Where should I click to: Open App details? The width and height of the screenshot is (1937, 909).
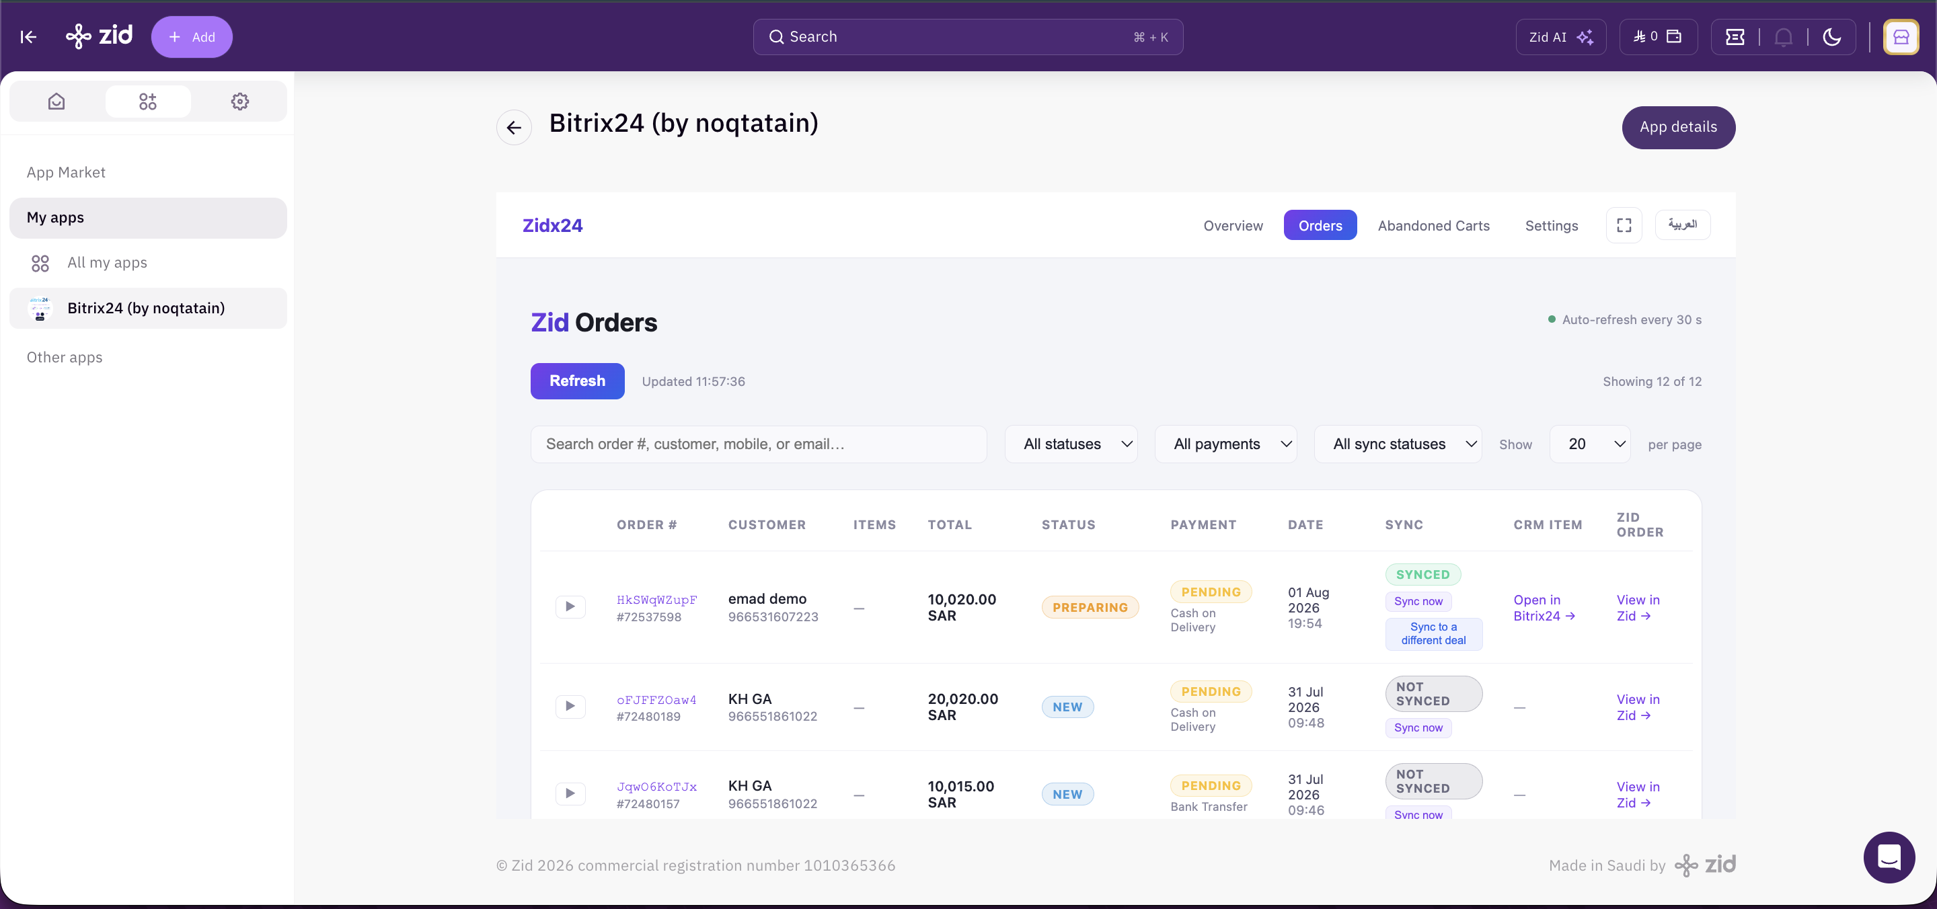[1678, 127]
